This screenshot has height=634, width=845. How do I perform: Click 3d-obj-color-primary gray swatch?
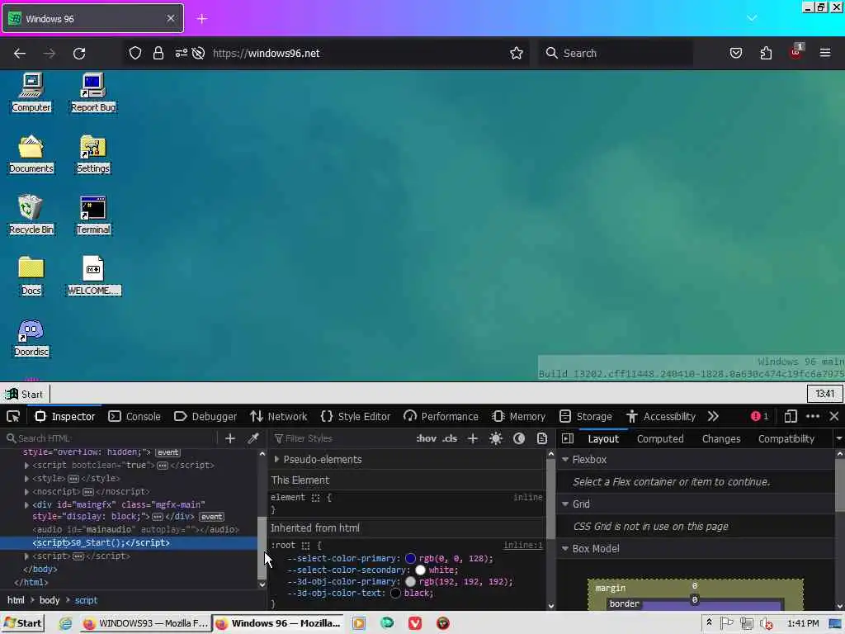(x=410, y=582)
